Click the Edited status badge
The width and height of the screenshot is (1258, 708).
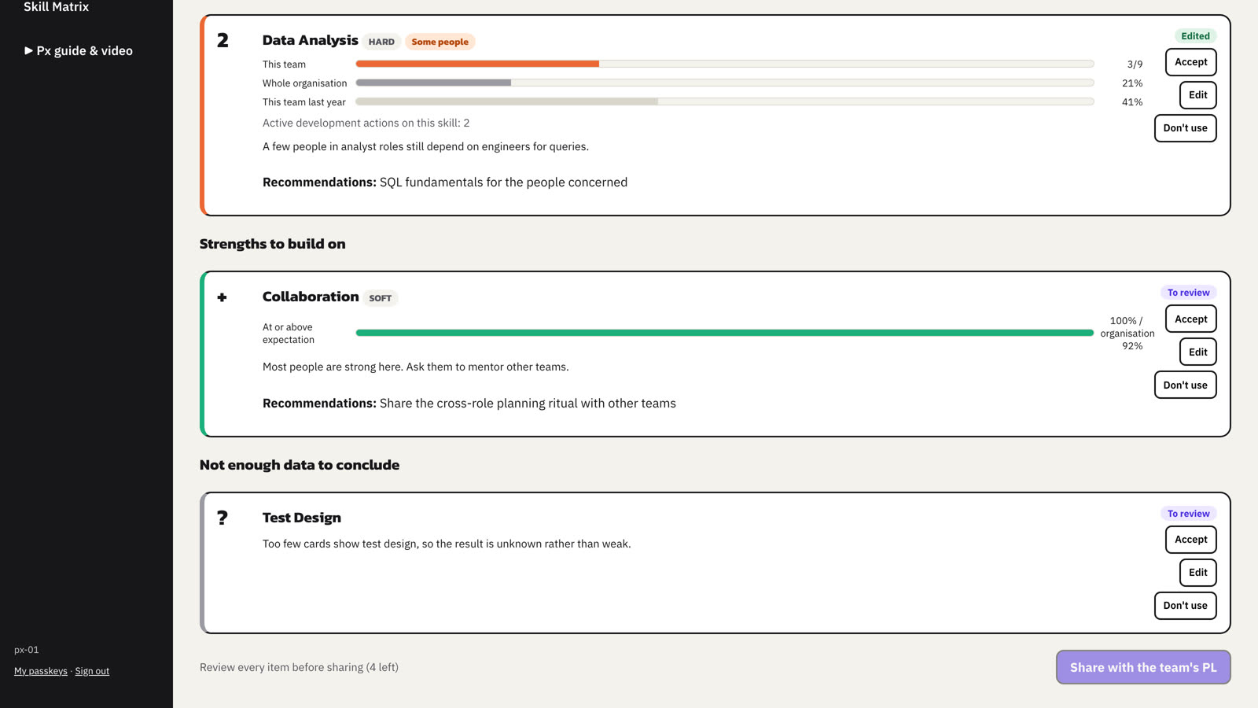(1195, 36)
